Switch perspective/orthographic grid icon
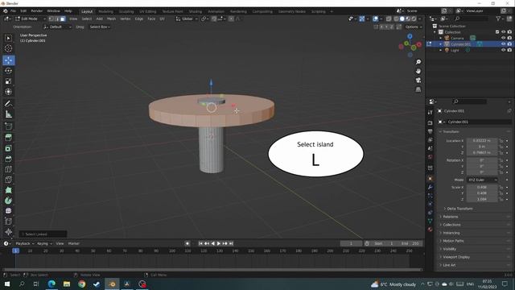 point(418,89)
